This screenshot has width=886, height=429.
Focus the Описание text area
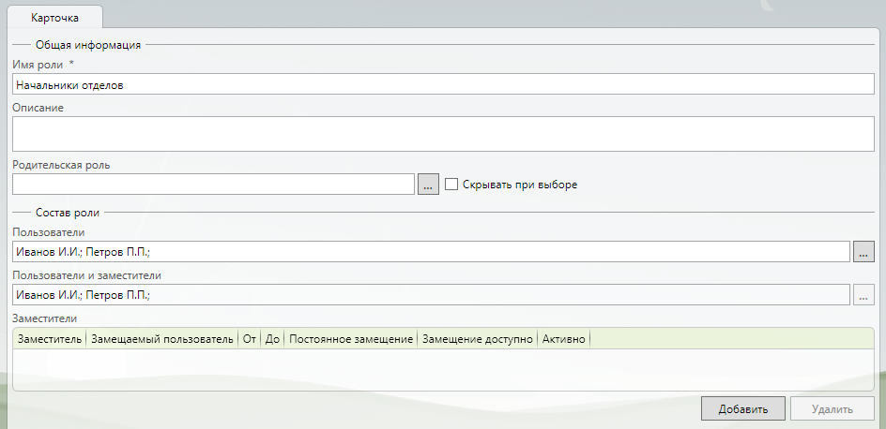[x=443, y=133]
